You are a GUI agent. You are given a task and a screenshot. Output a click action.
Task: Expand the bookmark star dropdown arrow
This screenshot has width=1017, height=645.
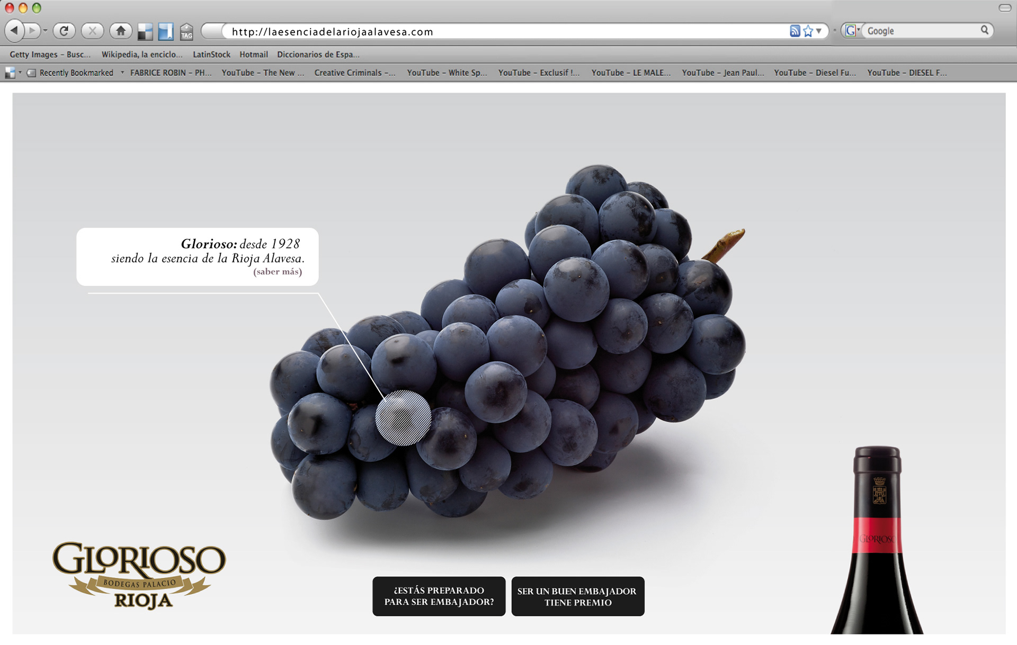coord(819,31)
